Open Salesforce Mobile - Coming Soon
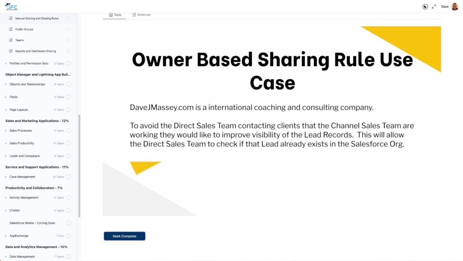463x261 pixels. pyautogui.click(x=32, y=223)
